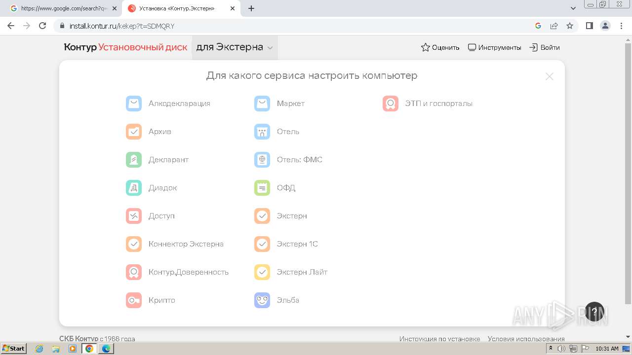Click the volume speaker tray icon
632x355 pixels.
(x=561, y=349)
